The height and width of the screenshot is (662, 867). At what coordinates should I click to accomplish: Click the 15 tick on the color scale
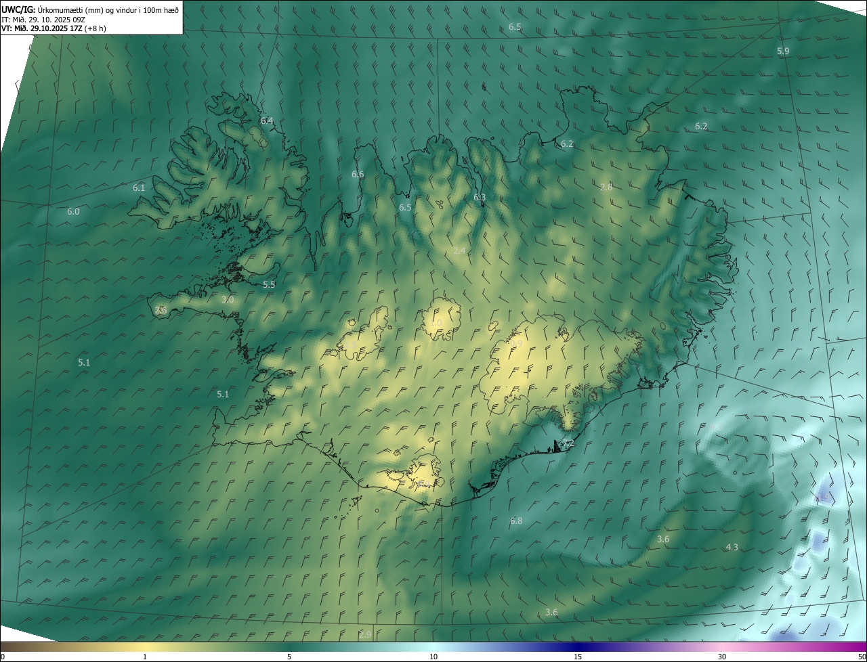578,657
